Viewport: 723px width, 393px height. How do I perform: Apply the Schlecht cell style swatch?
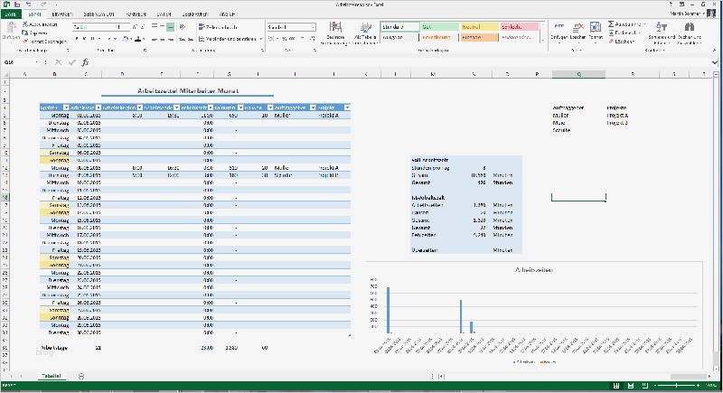(518, 28)
